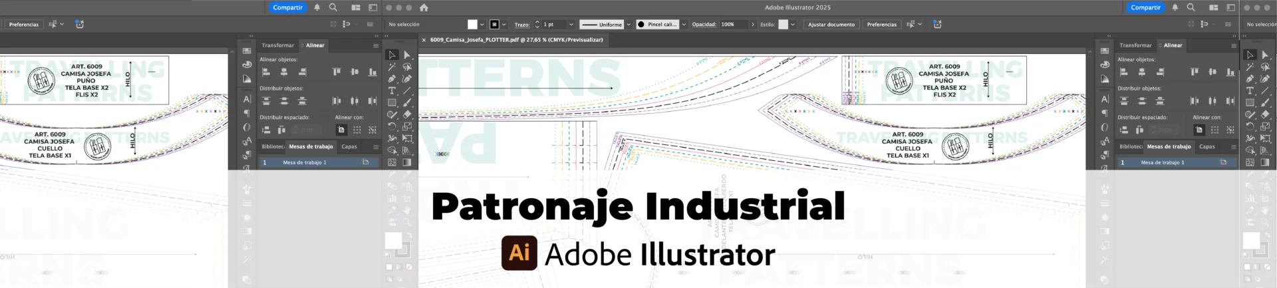
Task: Click the Home icon in the title bar
Action: point(424,8)
